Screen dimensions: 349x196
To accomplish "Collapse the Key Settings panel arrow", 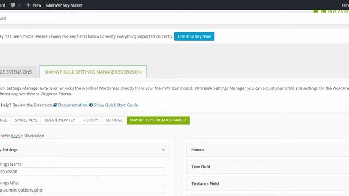I will click(x=164, y=150).
